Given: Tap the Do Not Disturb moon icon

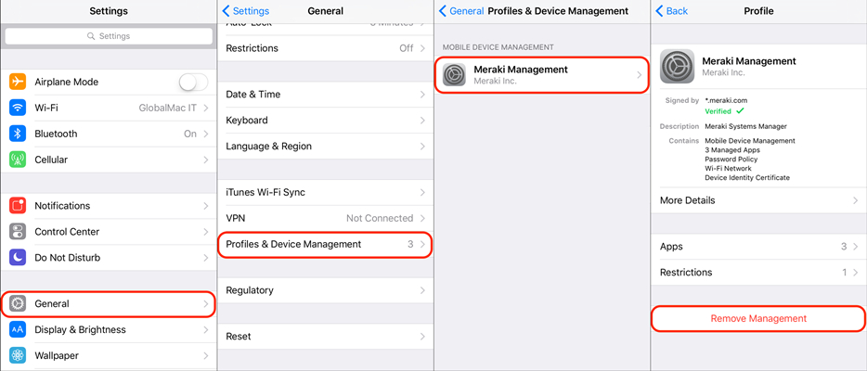Looking at the screenshot, I should [18, 258].
